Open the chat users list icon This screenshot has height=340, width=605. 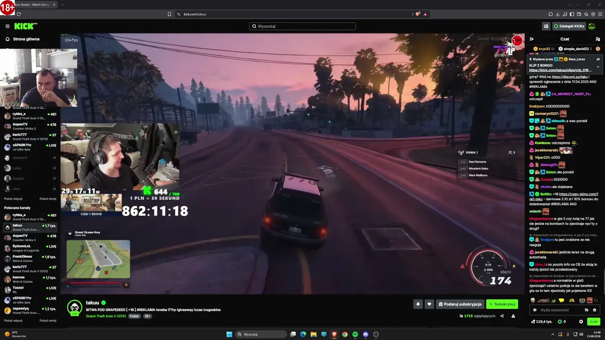pyautogui.click(x=598, y=39)
